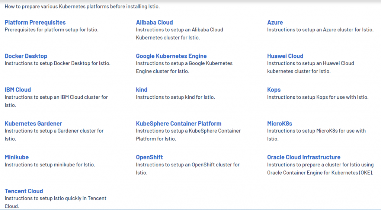
Task: Go to the Huawei Cloud page
Action: pos(285,56)
